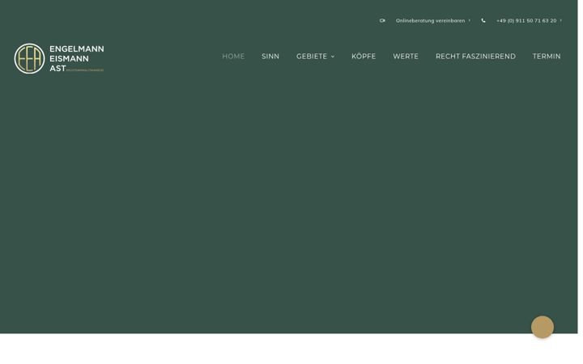Click the EEA circular logo emblem
Viewport: 583px width, 364px height.
[29, 59]
